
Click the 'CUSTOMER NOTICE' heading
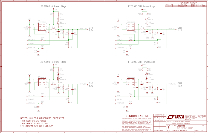click(137, 116)
